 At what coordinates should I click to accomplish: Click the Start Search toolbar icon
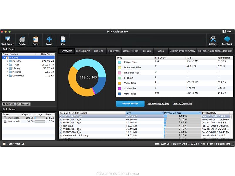tap(8, 39)
